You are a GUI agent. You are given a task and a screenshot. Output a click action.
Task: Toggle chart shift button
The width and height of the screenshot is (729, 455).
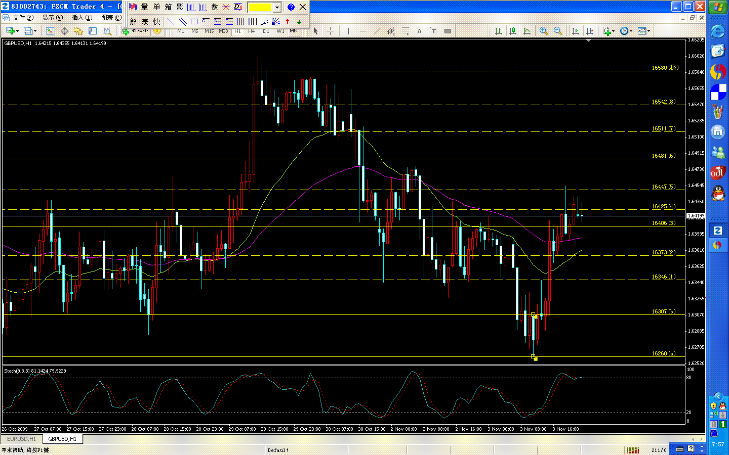pos(589,31)
